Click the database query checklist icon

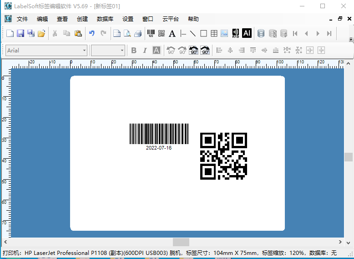click(273, 33)
